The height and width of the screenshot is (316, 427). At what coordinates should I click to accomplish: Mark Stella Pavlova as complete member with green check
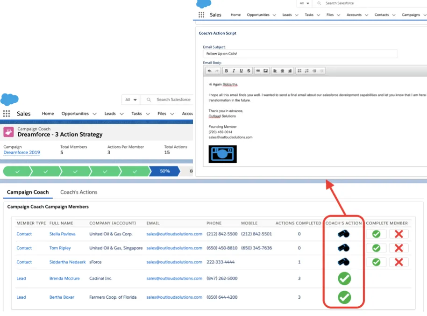377,234
